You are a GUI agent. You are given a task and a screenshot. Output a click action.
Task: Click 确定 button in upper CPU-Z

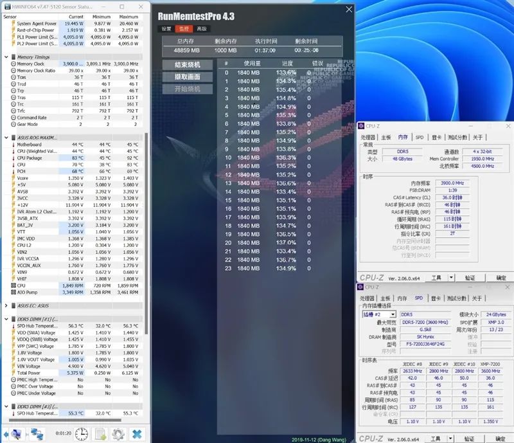pos(501,278)
